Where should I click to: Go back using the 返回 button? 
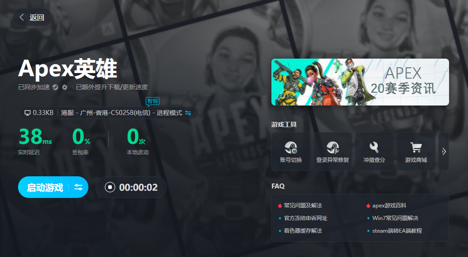tap(32, 18)
